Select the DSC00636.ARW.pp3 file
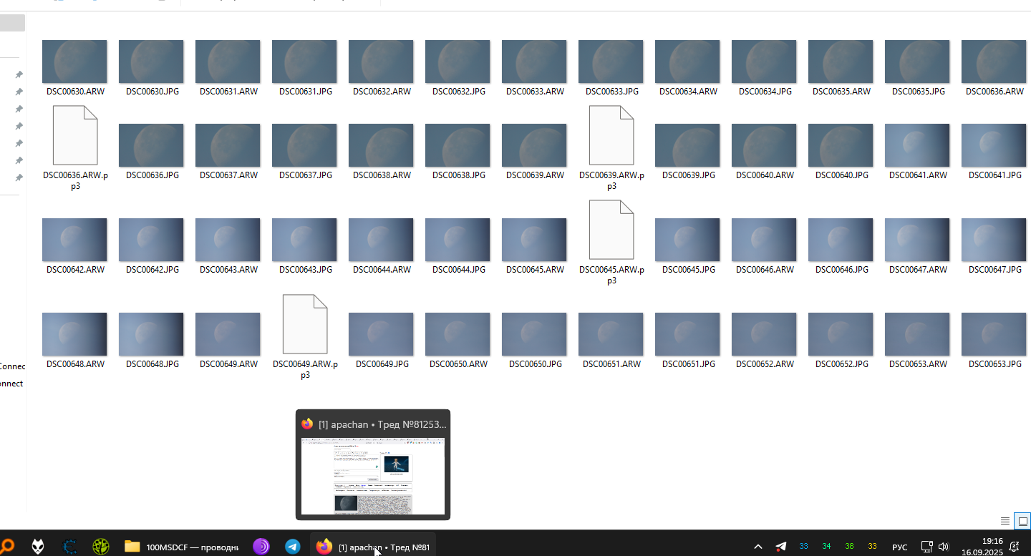The height and width of the screenshot is (556, 1031). tap(75, 136)
